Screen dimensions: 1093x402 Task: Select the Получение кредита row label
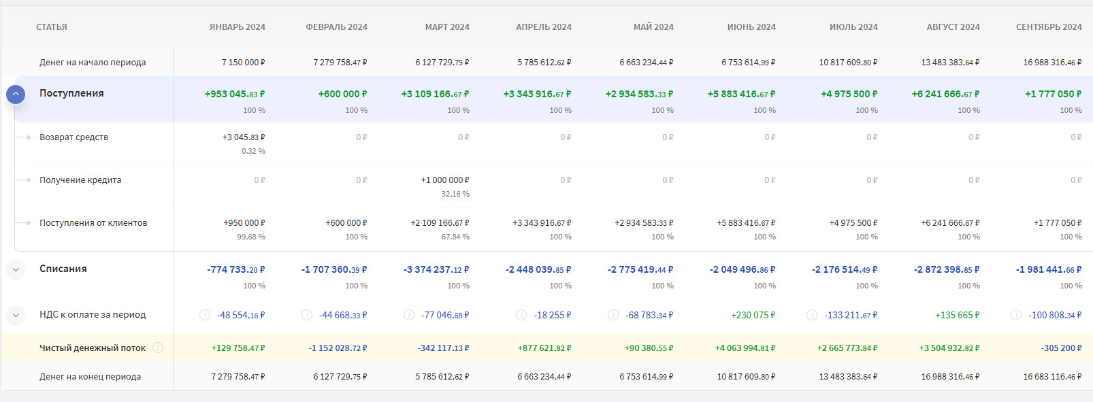point(80,180)
